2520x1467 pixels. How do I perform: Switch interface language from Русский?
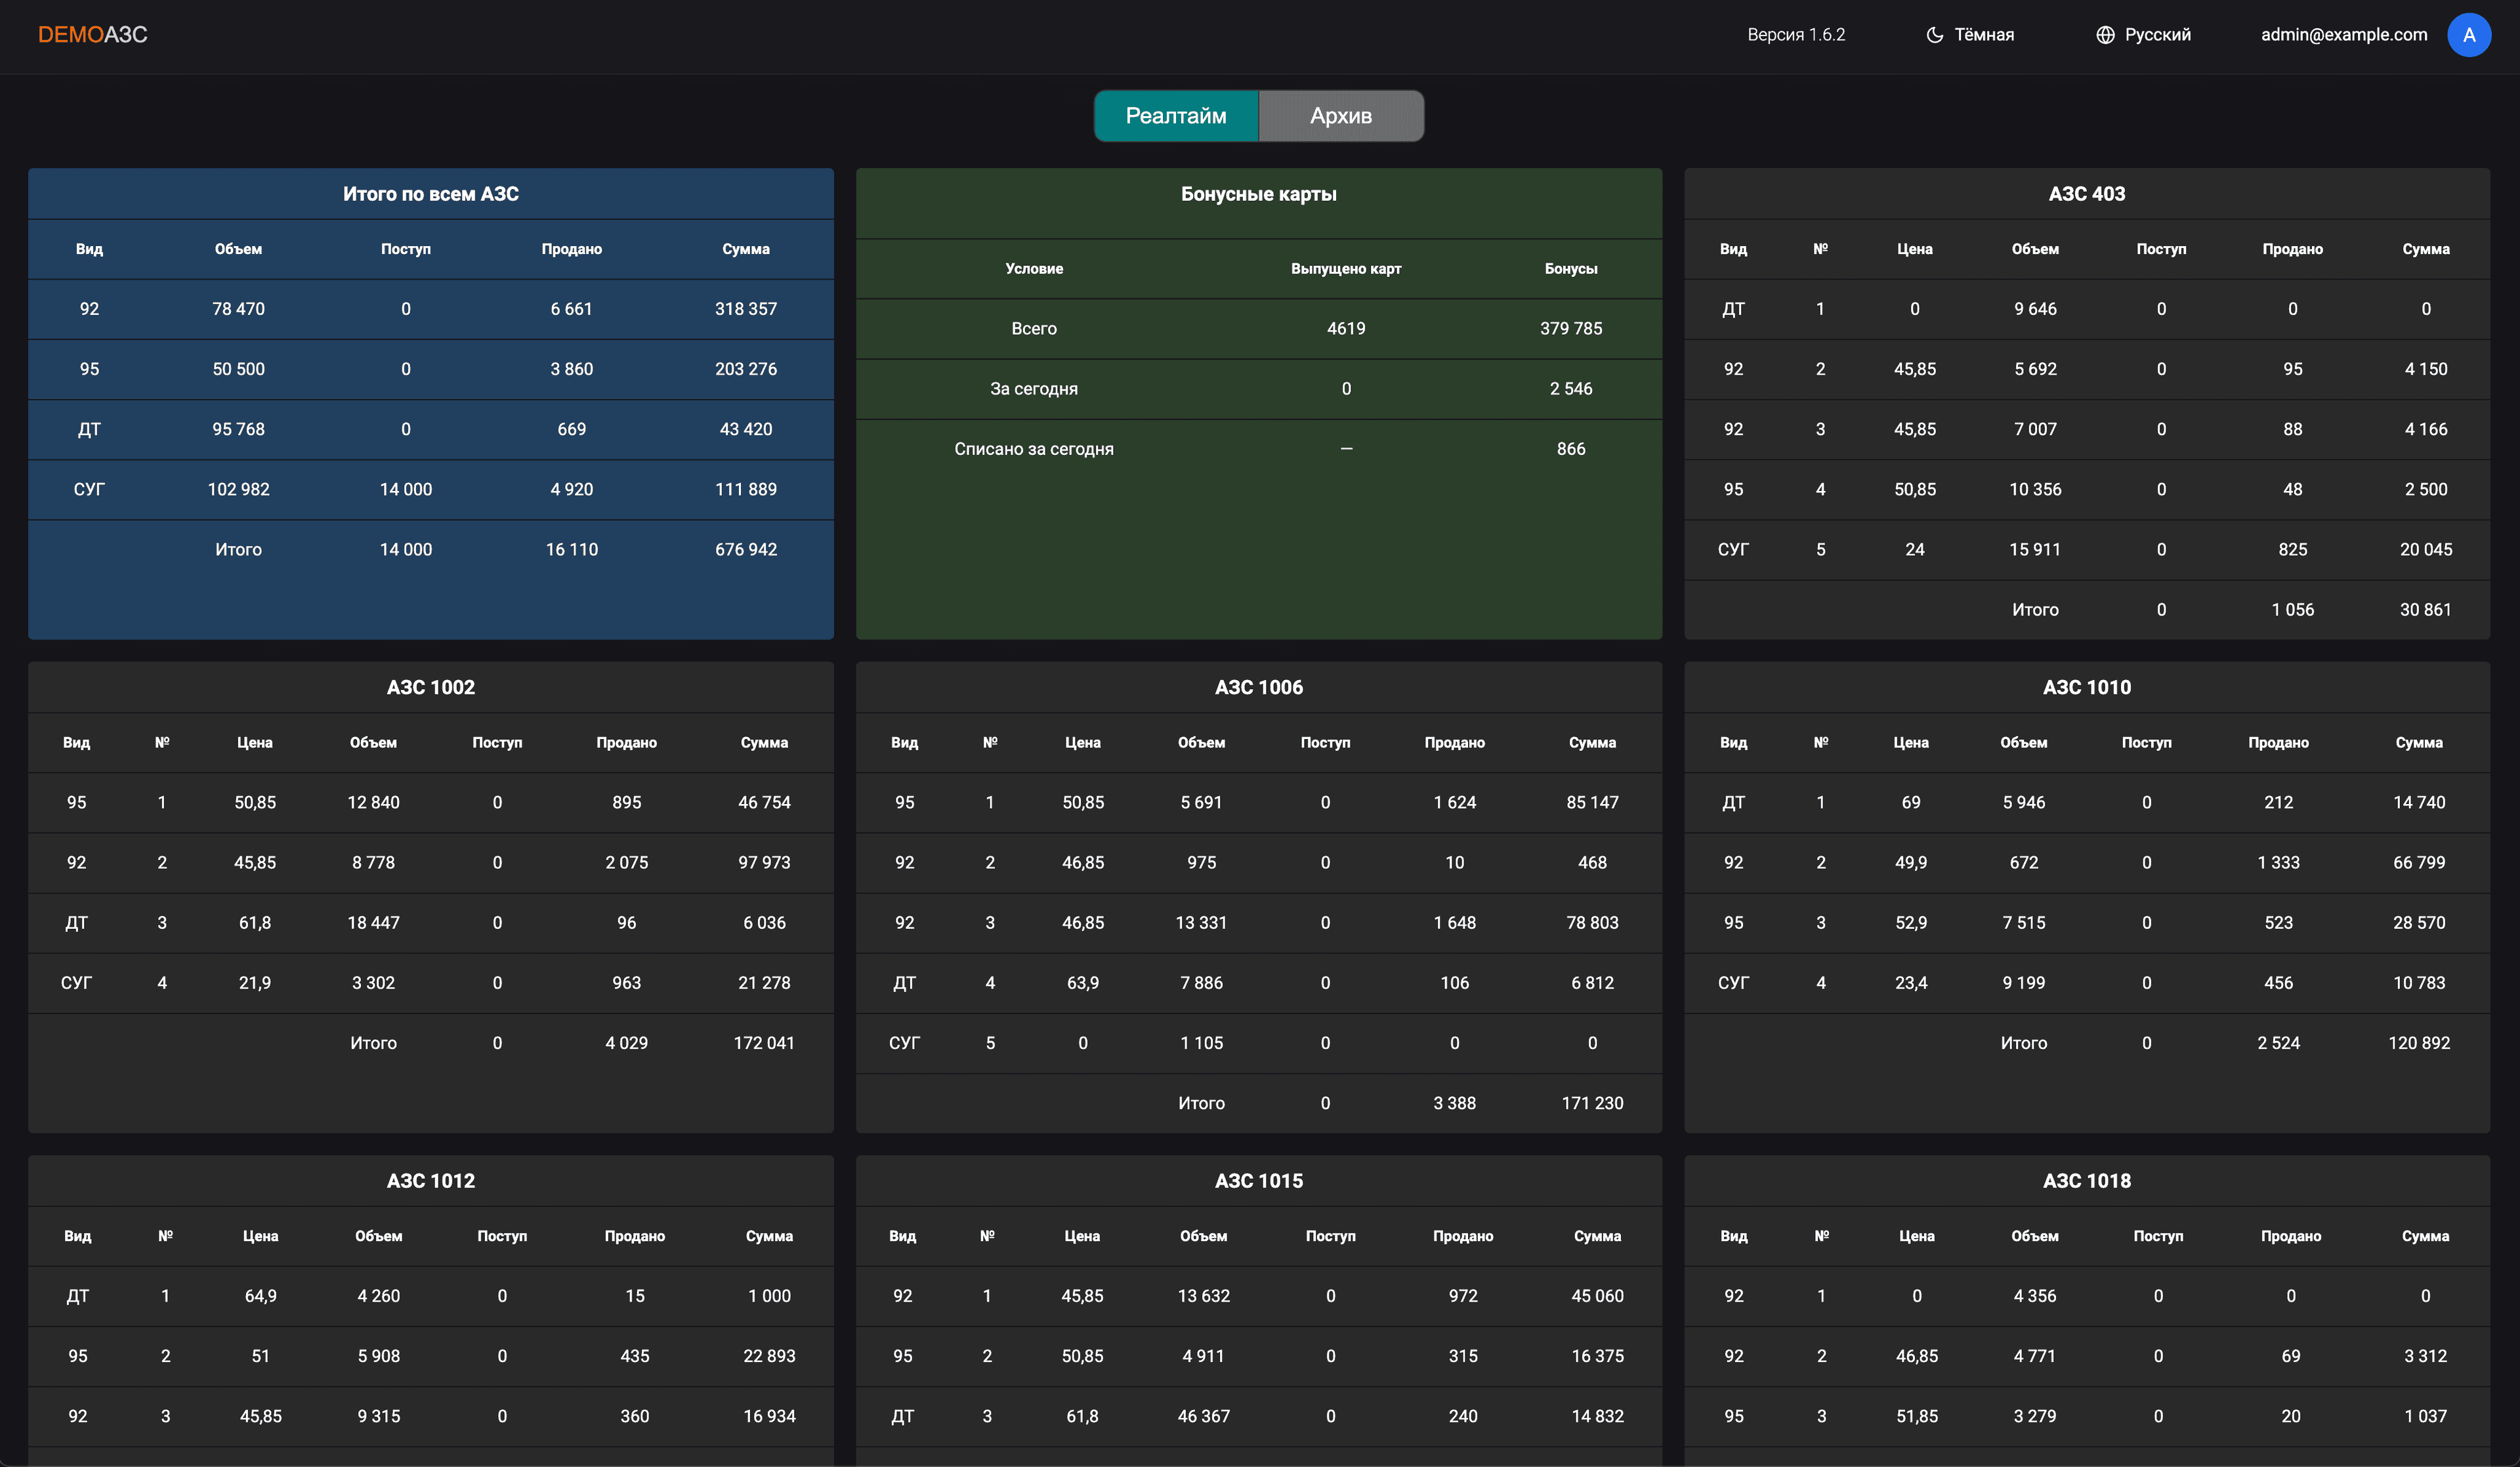pyautogui.click(x=2157, y=34)
